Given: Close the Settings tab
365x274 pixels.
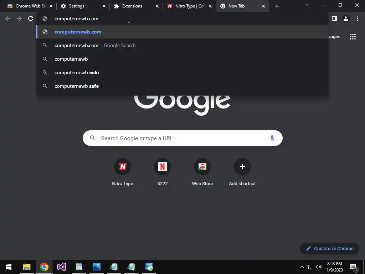Looking at the screenshot, I should 104,6.
